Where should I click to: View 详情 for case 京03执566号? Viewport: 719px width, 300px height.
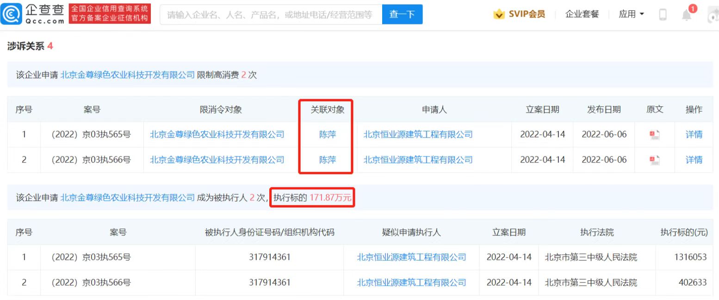694,160
